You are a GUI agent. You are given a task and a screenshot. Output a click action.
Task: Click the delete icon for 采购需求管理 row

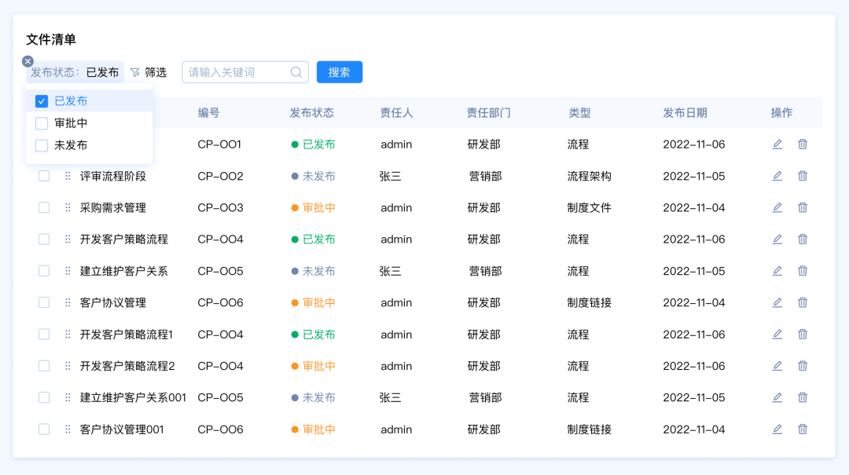pyautogui.click(x=803, y=207)
